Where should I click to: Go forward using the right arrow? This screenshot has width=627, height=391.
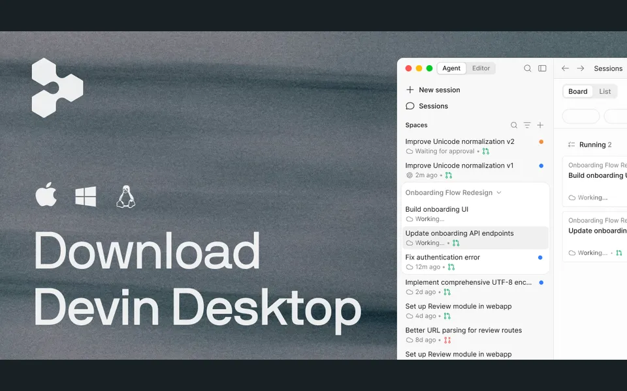(x=580, y=68)
